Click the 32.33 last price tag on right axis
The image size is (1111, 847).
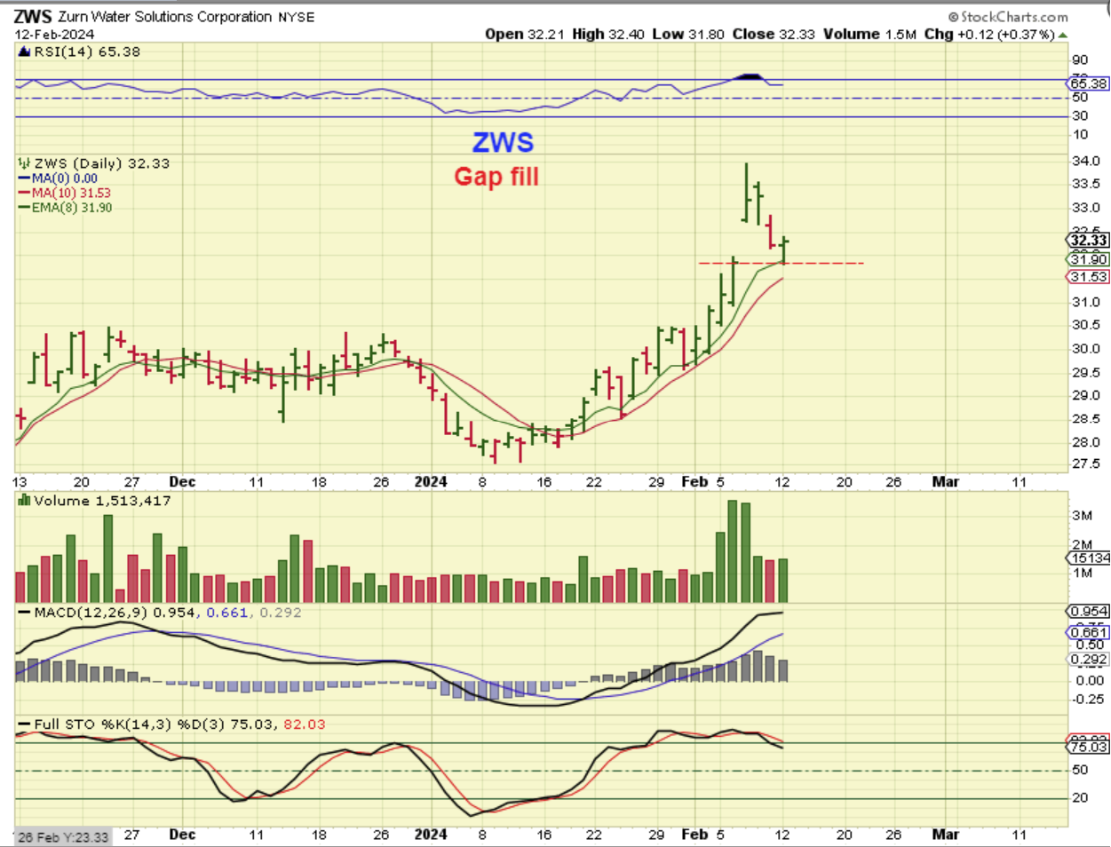1089,241
